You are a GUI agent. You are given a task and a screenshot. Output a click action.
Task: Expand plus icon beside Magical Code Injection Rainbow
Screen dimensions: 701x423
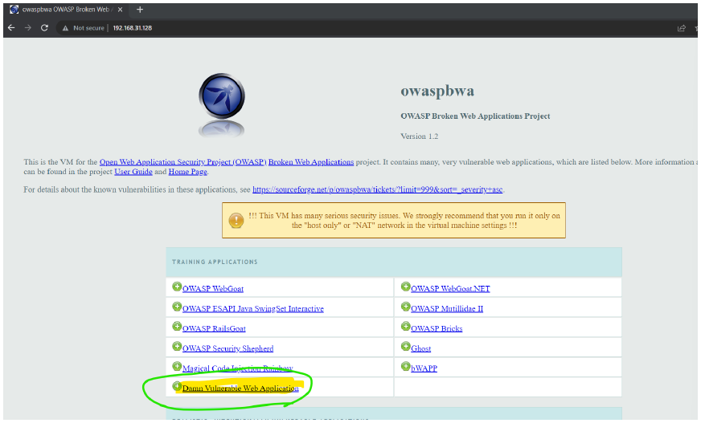point(177,366)
